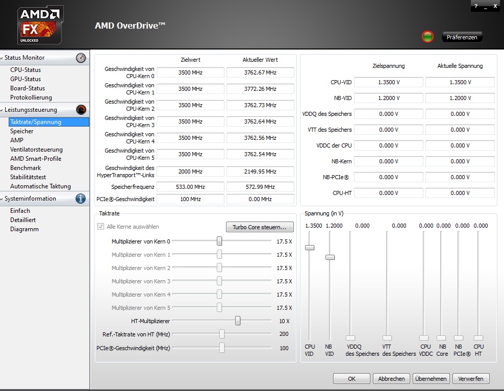Click HyperTransport-Links Zielwert field
504x391 pixels.
(190, 172)
